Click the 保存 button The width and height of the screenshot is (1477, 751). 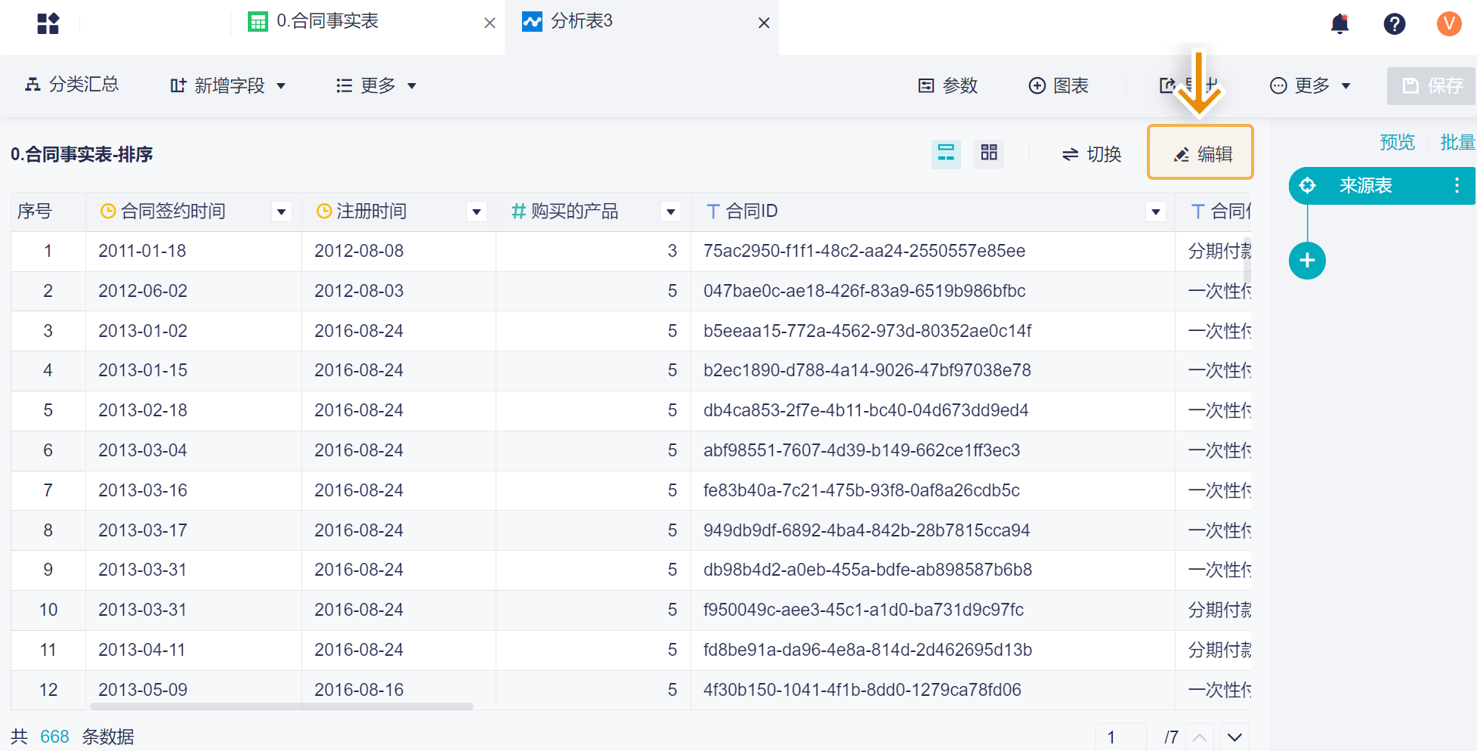(1431, 85)
